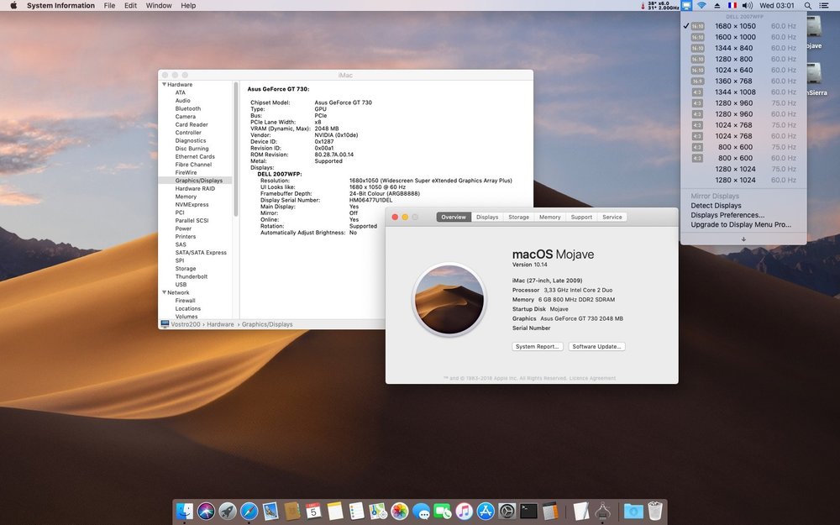Collapse the Network section in the sidebar
This screenshot has width=840, height=525.
pyautogui.click(x=165, y=292)
